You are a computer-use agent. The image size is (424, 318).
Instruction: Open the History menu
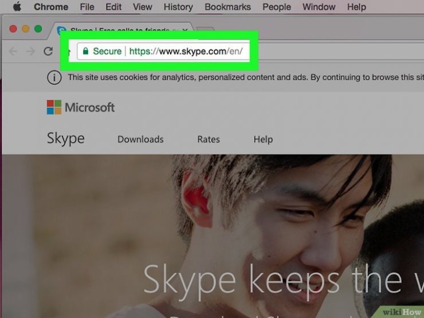pyautogui.click(x=178, y=7)
